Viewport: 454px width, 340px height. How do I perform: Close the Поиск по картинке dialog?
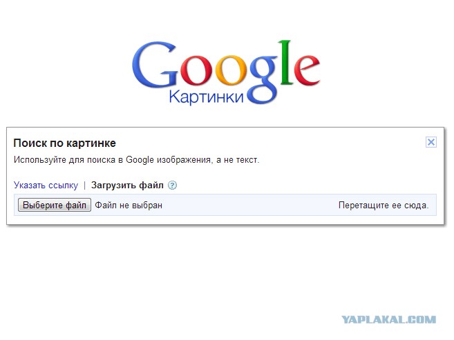coord(431,142)
